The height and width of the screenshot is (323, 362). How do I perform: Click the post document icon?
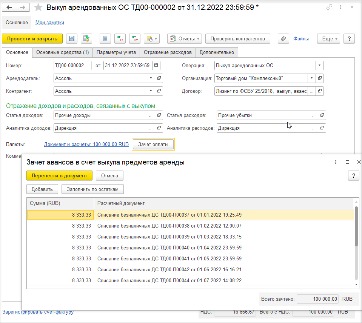86,38
